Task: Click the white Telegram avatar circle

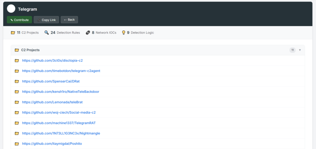Action: (x=11, y=9)
